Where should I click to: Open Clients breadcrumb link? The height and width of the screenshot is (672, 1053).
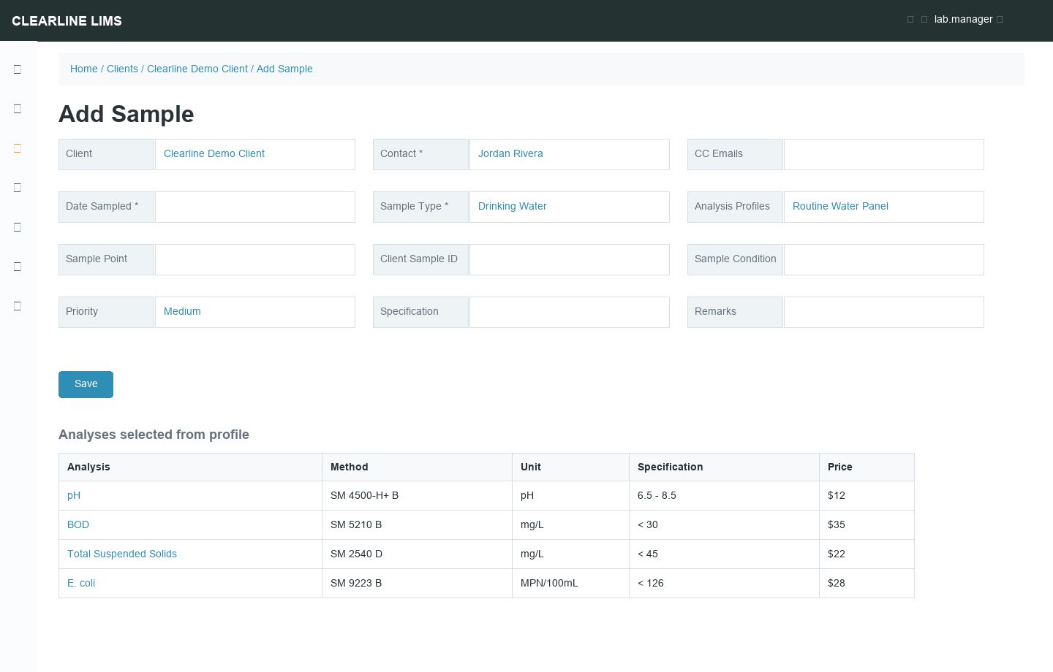pyautogui.click(x=122, y=69)
